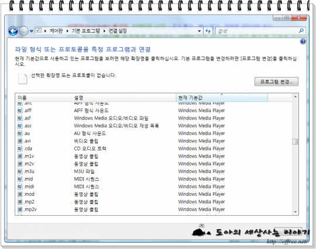Sort by the 이름 column header

point(43,98)
